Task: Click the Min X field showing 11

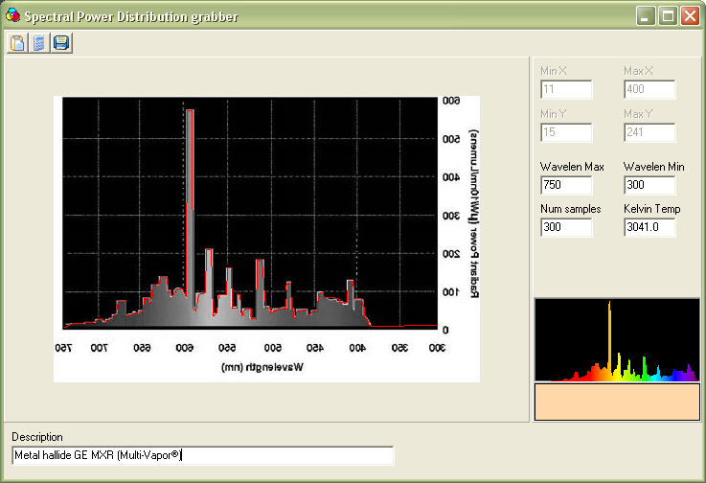Action: [566, 89]
